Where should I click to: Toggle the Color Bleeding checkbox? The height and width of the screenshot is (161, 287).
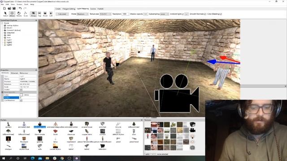(221, 14)
